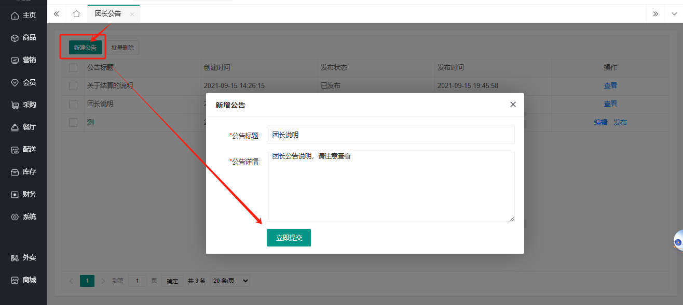Click the 批量删除 button
683x305 pixels.
click(122, 48)
